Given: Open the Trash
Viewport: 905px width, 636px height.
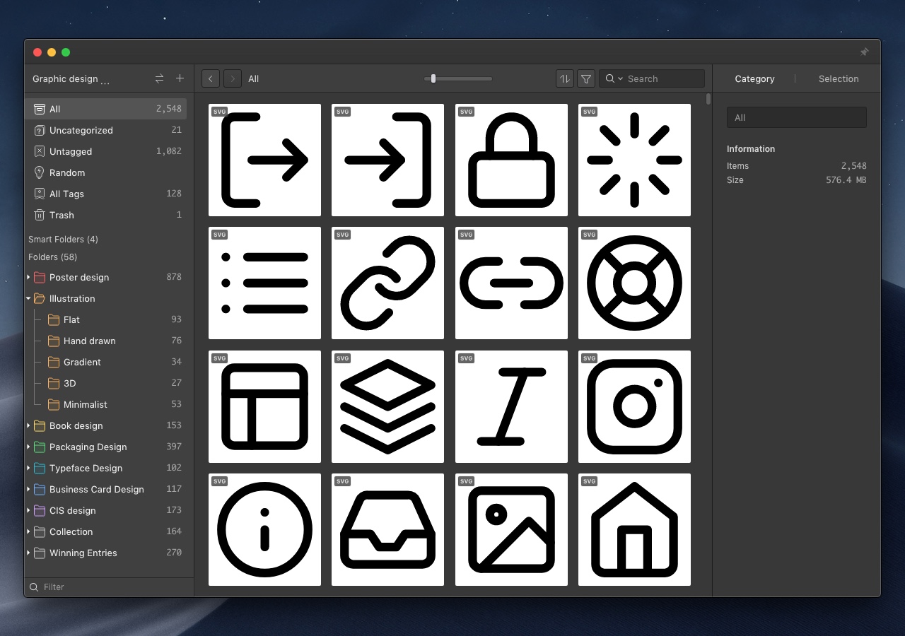Looking at the screenshot, I should (x=107, y=215).
